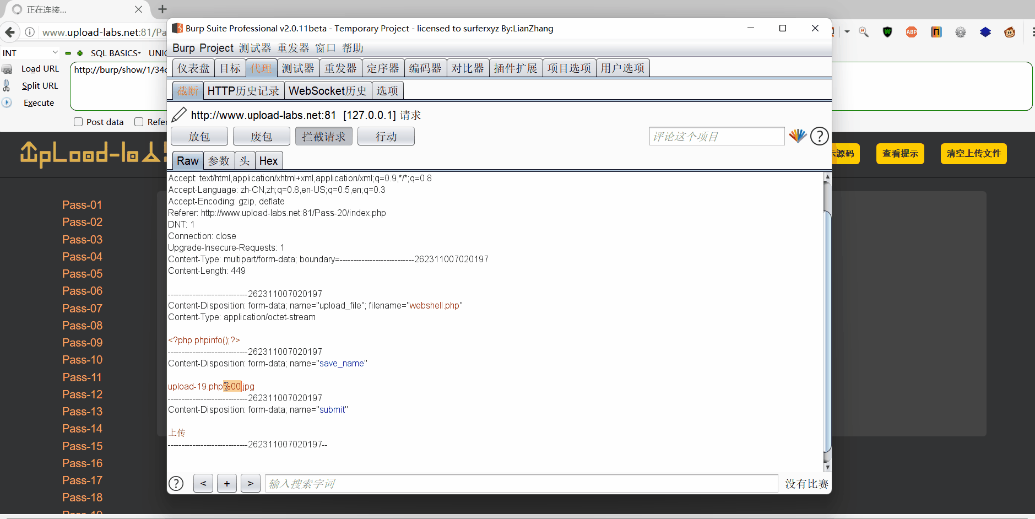Viewport: 1035px width, 519px height.
Task: Open the 帮助 help menu
Action: tap(353, 48)
